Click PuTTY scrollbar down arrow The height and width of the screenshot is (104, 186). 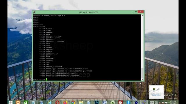click(x=142, y=79)
